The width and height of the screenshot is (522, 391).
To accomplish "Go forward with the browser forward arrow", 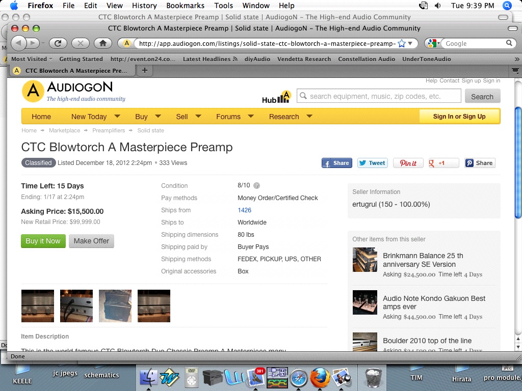I will 33,43.
